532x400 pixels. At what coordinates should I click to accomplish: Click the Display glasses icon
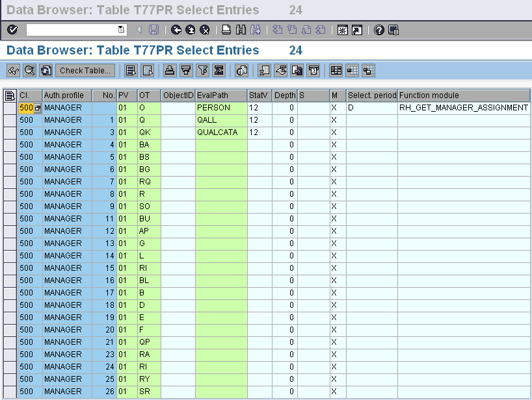(x=13, y=70)
